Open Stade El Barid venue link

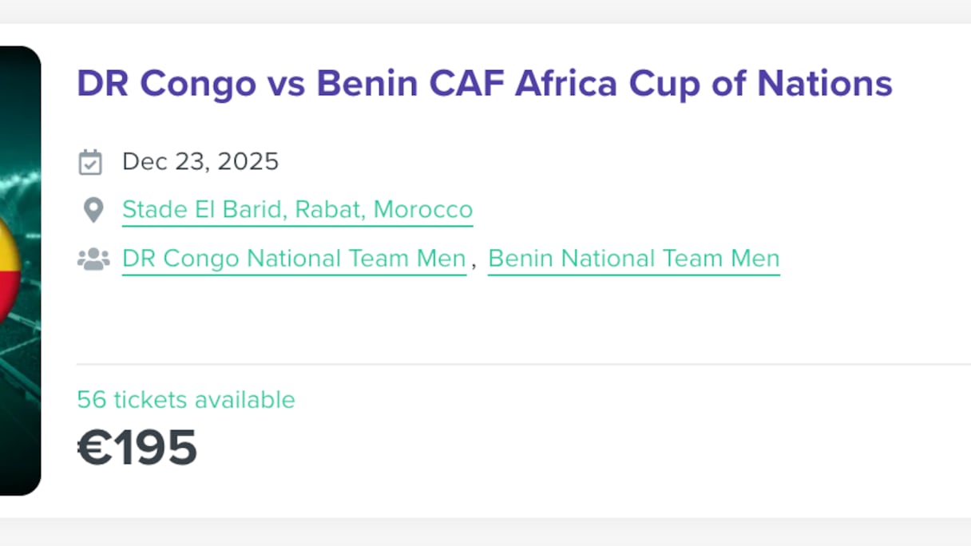tap(297, 210)
